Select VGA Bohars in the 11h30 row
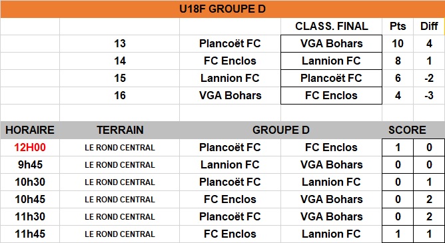The image size is (445, 243). coord(331,216)
